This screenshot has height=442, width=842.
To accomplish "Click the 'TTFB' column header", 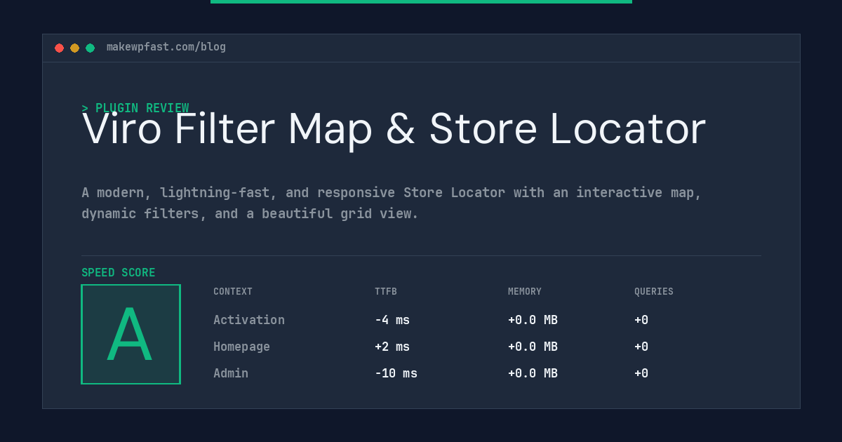I will coord(386,292).
